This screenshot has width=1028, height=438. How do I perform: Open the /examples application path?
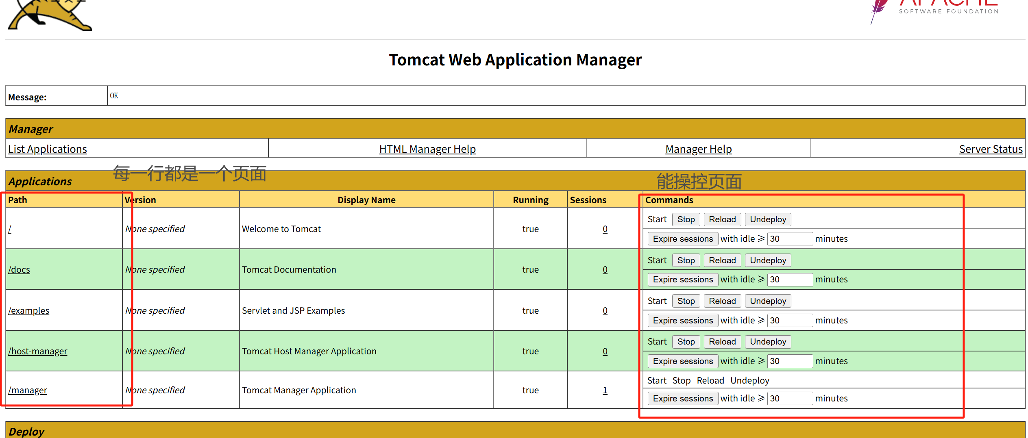[28, 310]
